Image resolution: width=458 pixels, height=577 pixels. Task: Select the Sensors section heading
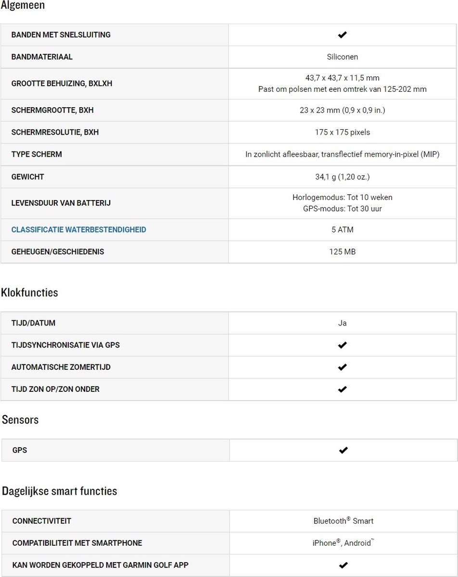pyautogui.click(x=20, y=420)
